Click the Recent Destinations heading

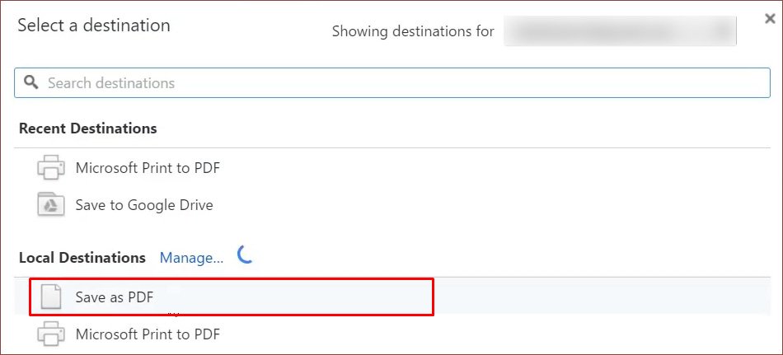click(x=88, y=128)
